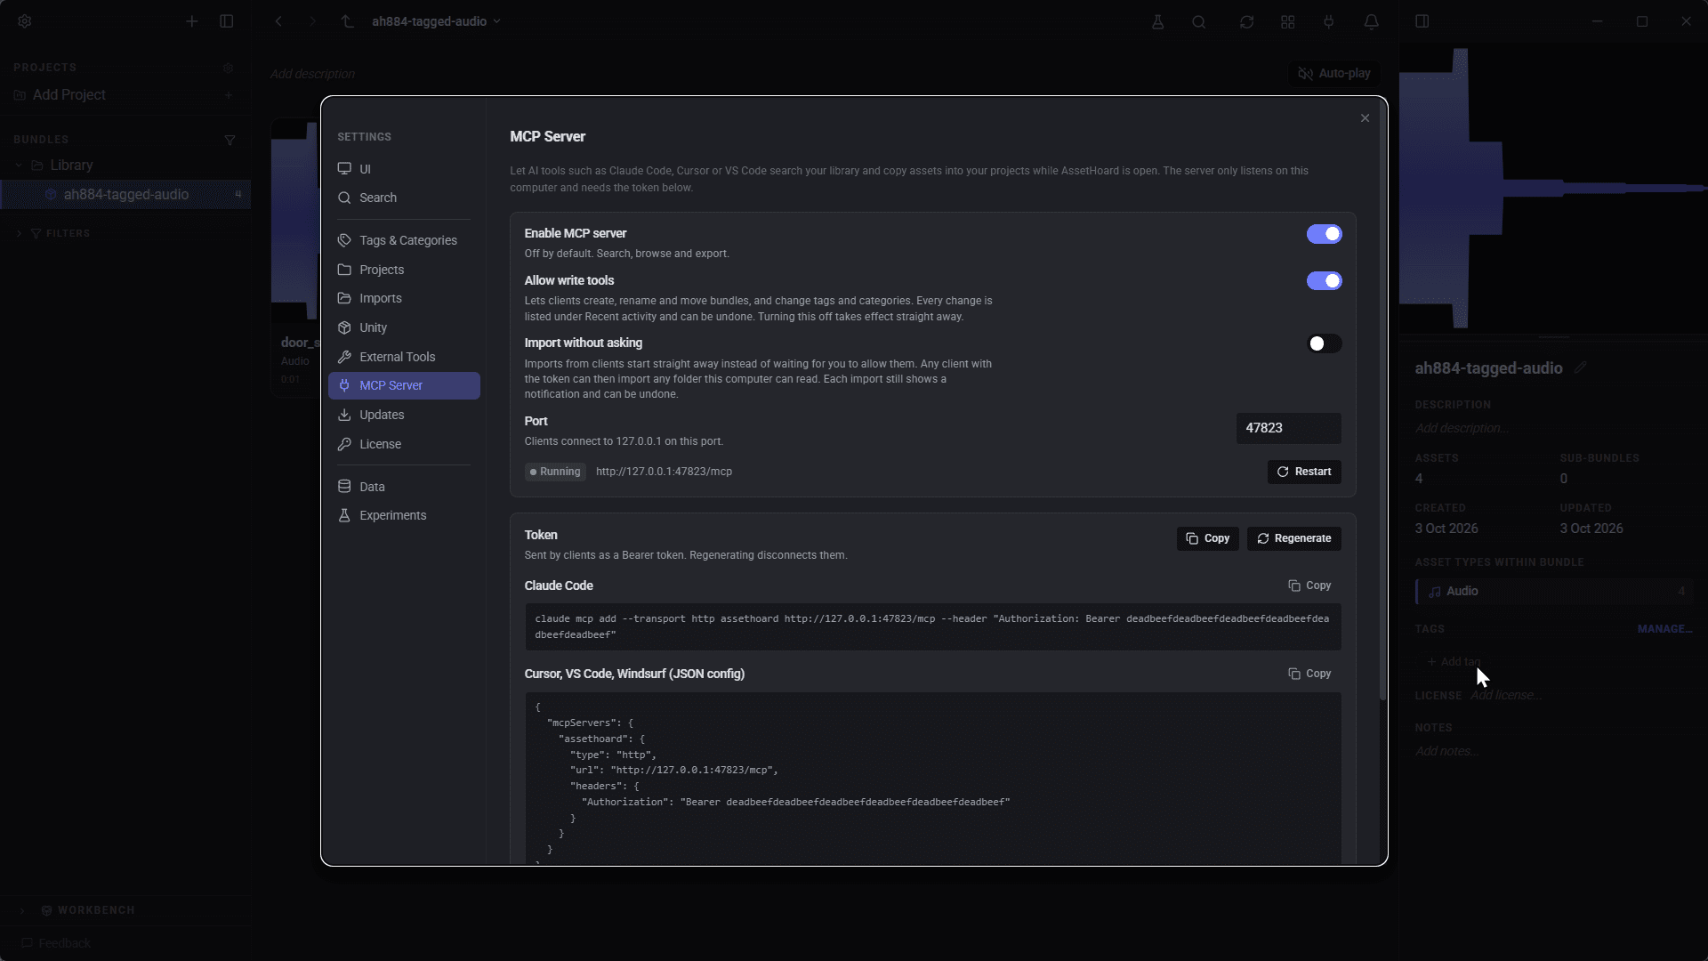Viewport: 1708px width, 961px height.
Task: Click the up-level arrow beside the bundle name
Action: point(348,21)
